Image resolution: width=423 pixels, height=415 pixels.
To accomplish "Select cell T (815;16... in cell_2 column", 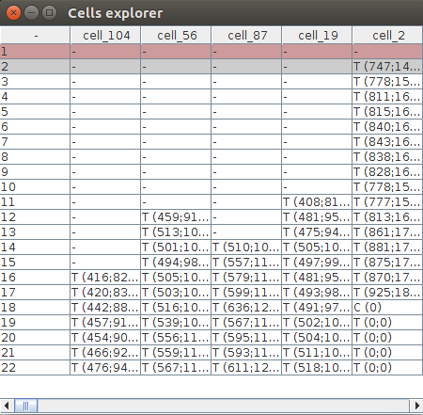I will (x=387, y=112).
